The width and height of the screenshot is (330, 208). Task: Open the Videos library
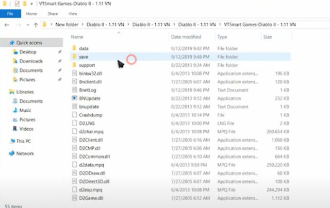(x=26, y=129)
